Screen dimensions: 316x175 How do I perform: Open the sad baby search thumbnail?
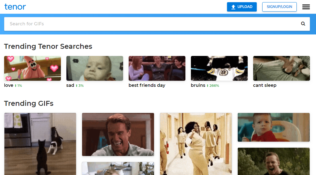click(95, 68)
